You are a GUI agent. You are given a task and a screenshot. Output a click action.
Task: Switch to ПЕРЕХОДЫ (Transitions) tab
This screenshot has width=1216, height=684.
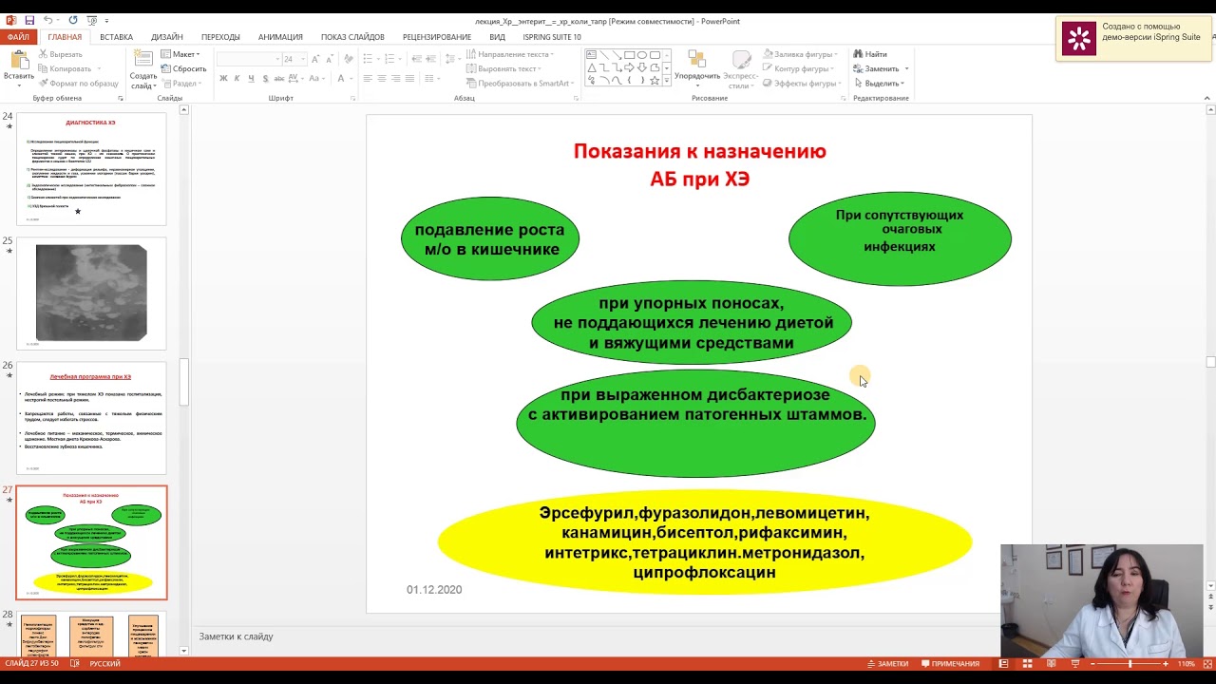220,37
